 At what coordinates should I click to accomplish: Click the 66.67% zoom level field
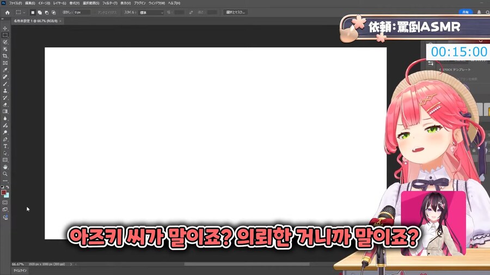(x=18, y=264)
